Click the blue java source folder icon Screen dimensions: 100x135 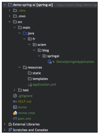click(x=25, y=33)
